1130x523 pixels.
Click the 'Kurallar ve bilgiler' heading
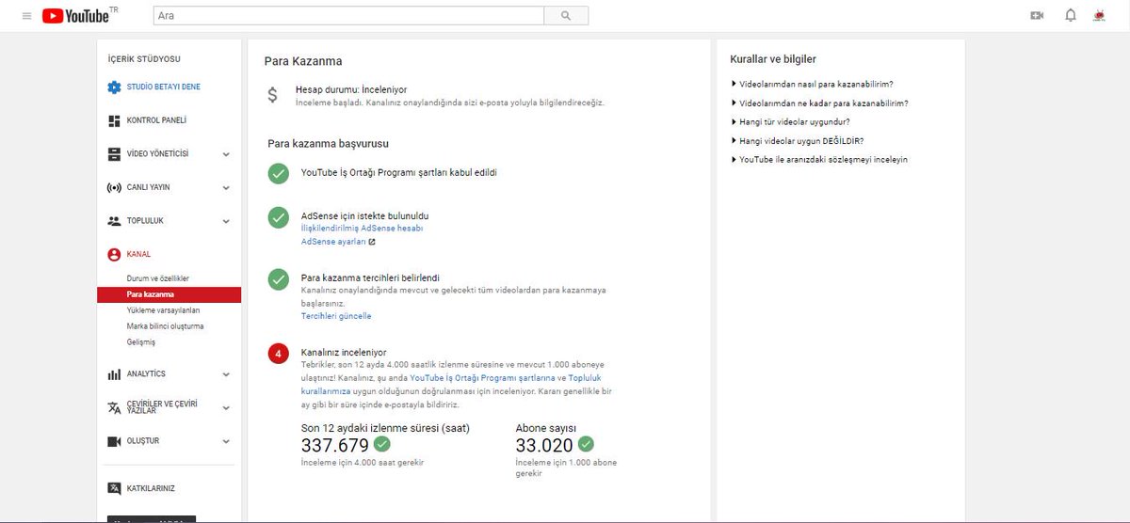click(773, 59)
